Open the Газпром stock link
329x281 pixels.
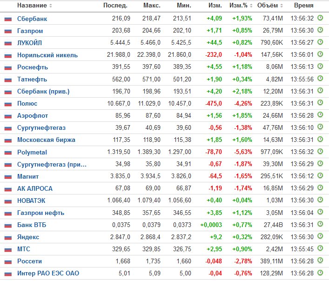[30, 31]
